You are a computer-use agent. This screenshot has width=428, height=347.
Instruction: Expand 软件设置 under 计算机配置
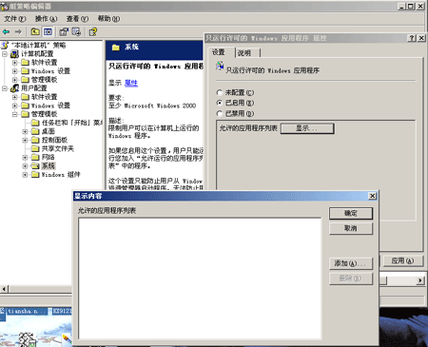pyautogui.click(x=14, y=63)
